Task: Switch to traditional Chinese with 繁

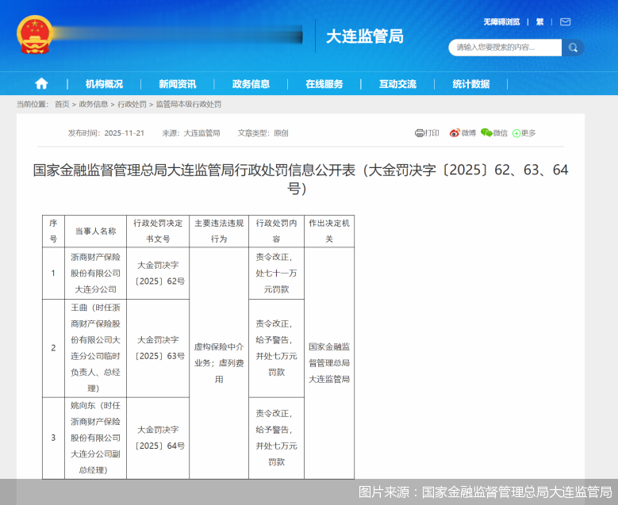Action: [x=539, y=22]
